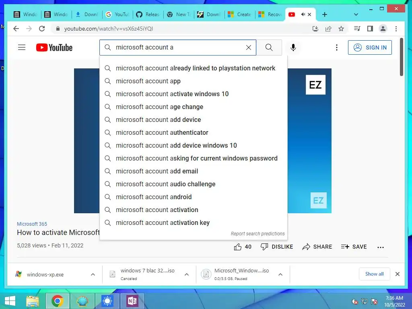The image size is (412, 309).
Task: Open the Chrome three-dot menu
Action: [396, 29]
